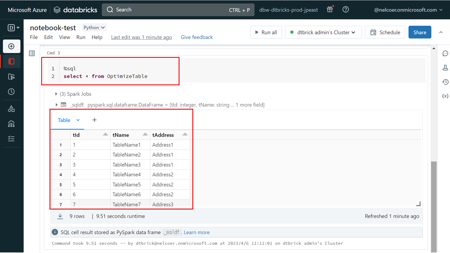Open the Workflows checklist icon in sidebar
The width and height of the screenshot is (450, 253).
(x=11, y=139)
